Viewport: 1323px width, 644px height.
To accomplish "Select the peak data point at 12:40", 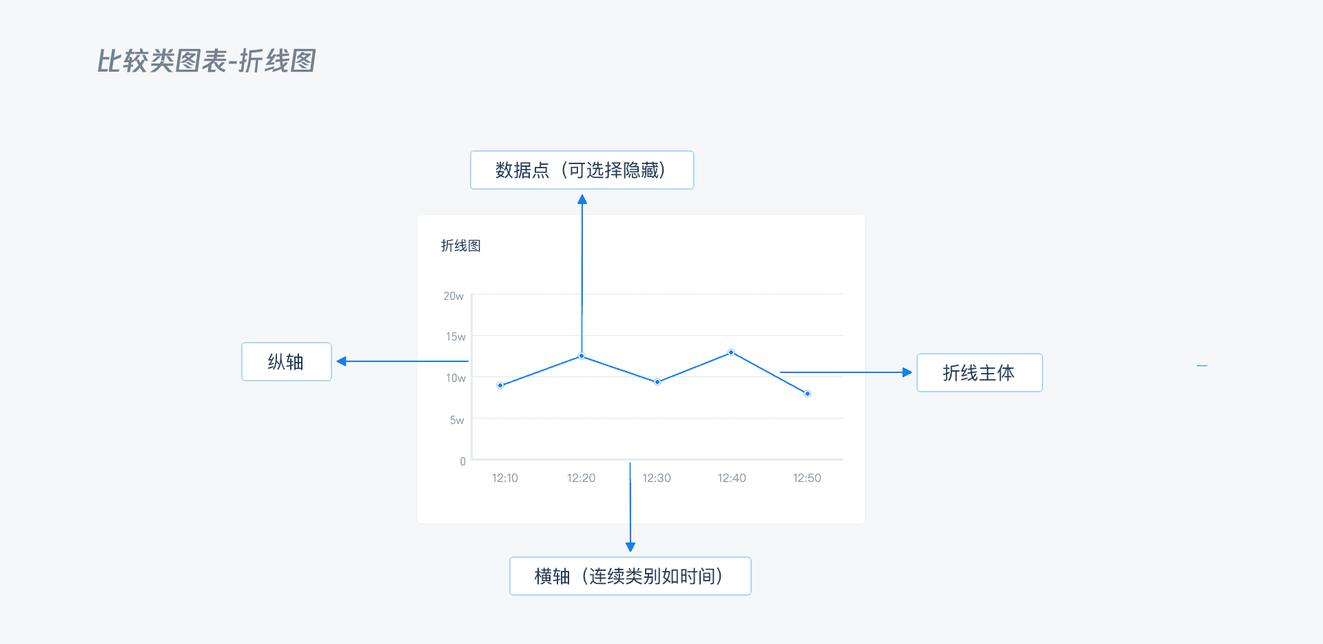I will coord(731,352).
